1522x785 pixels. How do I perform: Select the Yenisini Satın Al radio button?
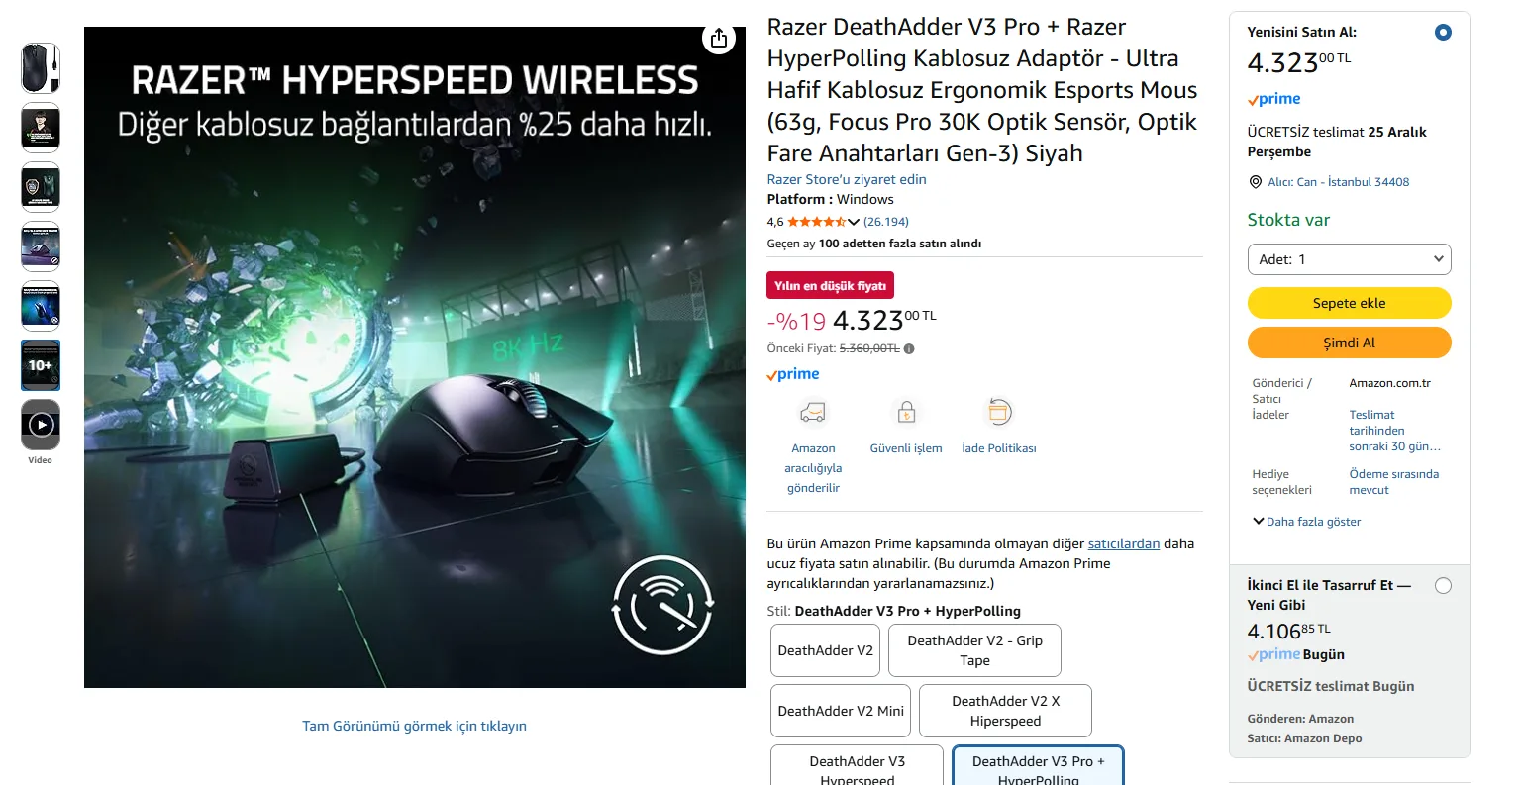[x=1443, y=32]
